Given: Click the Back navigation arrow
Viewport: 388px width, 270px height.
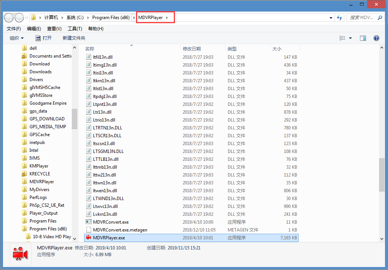Looking at the screenshot, I should tap(9, 18).
